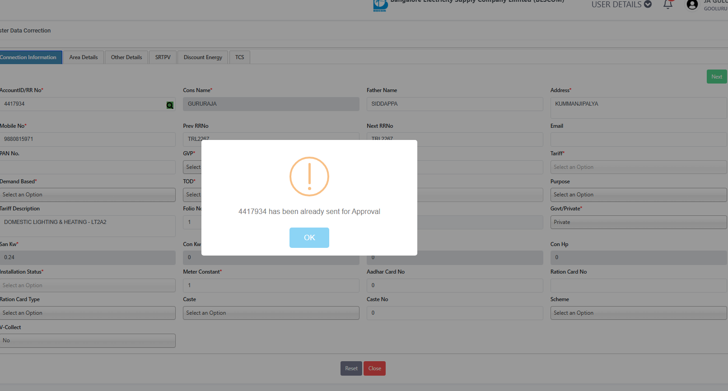Click OK in the approval alert dialog
This screenshot has width=728, height=391.
point(309,237)
